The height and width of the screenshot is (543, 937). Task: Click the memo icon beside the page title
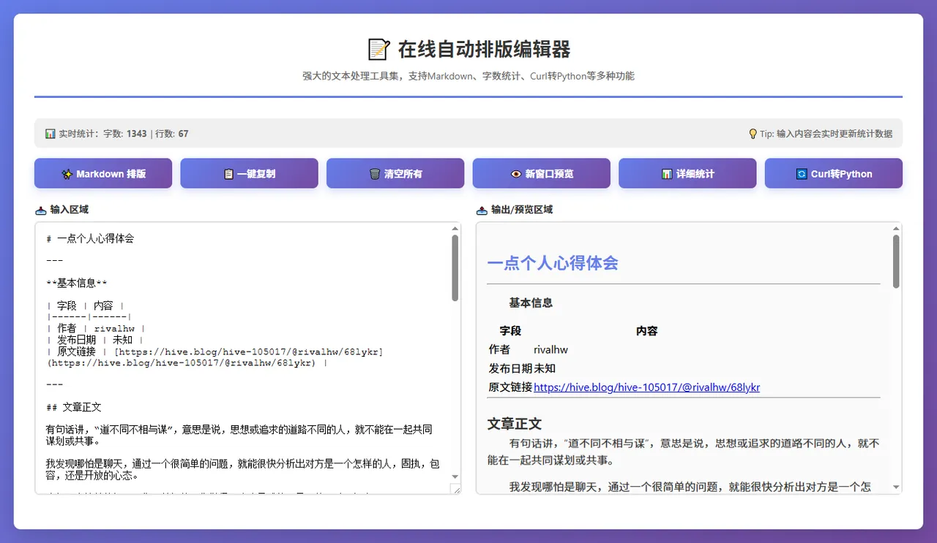tap(378, 49)
